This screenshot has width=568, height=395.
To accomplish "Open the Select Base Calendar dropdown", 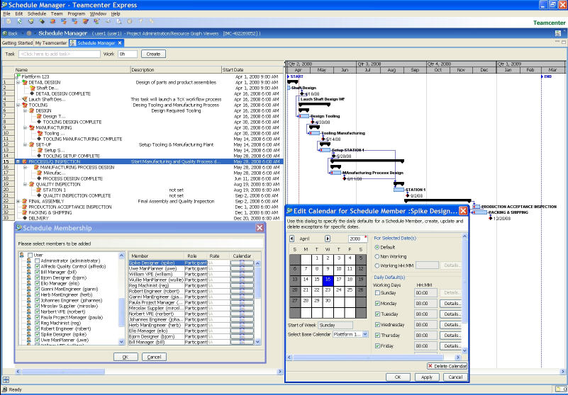I will (x=365, y=335).
